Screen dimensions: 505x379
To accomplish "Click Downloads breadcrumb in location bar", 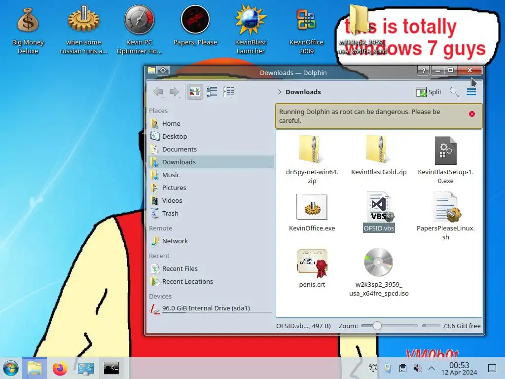I will point(303,92).
